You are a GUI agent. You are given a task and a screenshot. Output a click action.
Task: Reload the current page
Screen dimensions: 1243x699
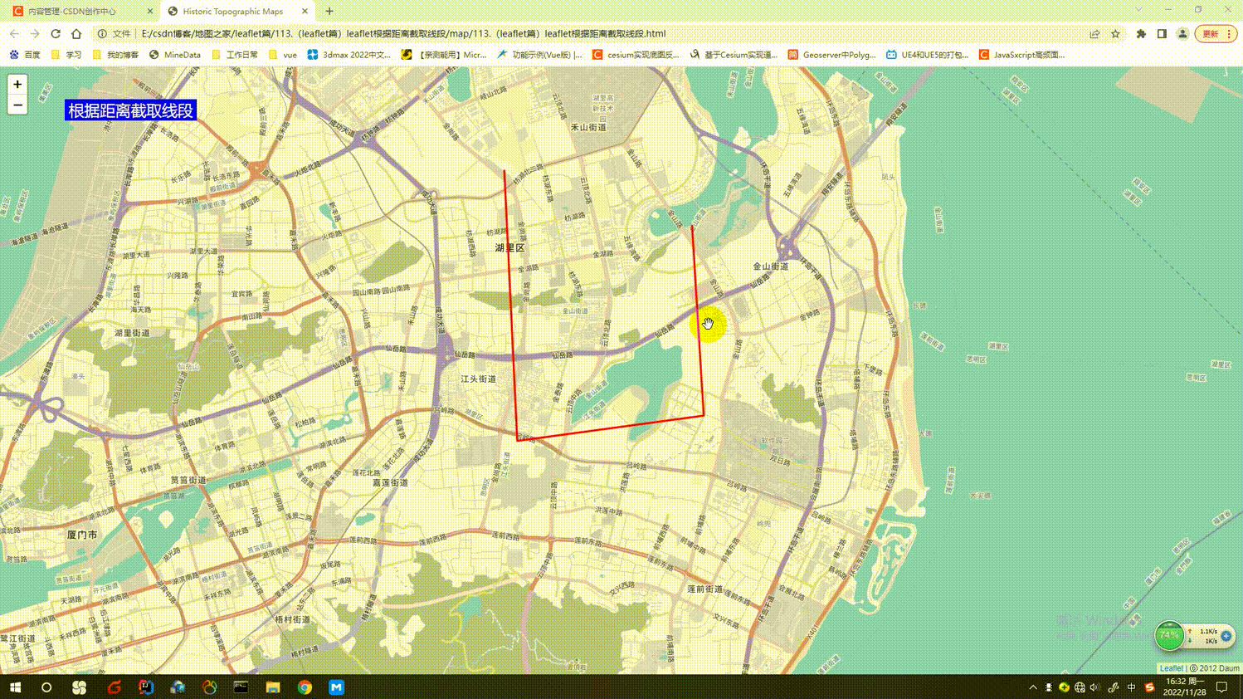56,34
